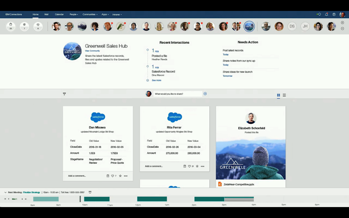Screen dimensions: 349x218
Task: Open the Home tab
Action: click(x=35, y=14)
